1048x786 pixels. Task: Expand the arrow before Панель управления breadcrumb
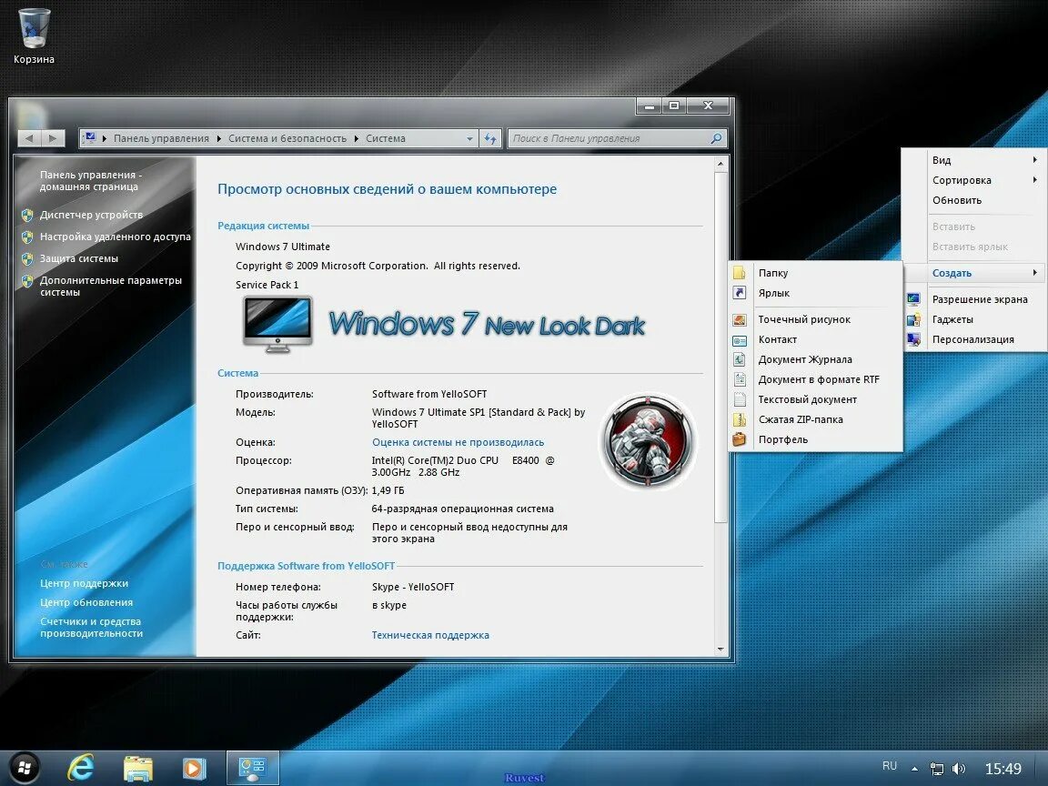tap(105, 138)
